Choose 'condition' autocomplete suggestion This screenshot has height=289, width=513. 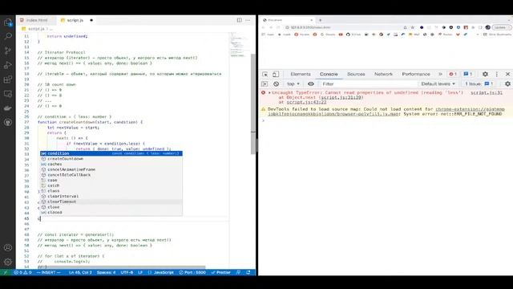pyautogui.click(x=111, y=153)
